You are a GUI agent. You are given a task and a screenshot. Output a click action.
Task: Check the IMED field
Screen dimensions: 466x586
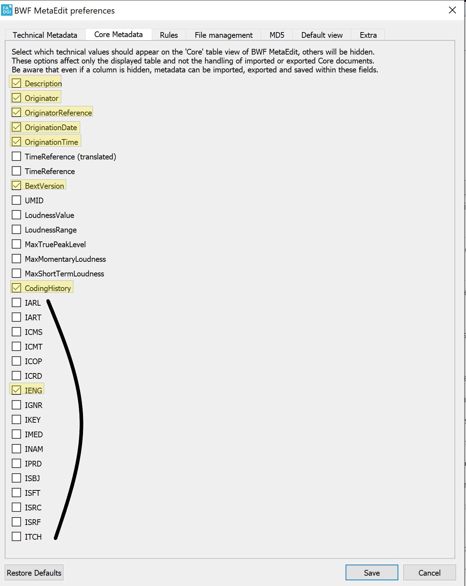[16, 434]
